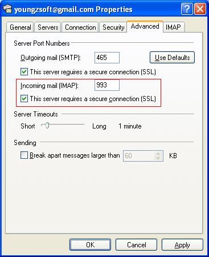
Task: Click the Apply button
Action: coord(182,245)
